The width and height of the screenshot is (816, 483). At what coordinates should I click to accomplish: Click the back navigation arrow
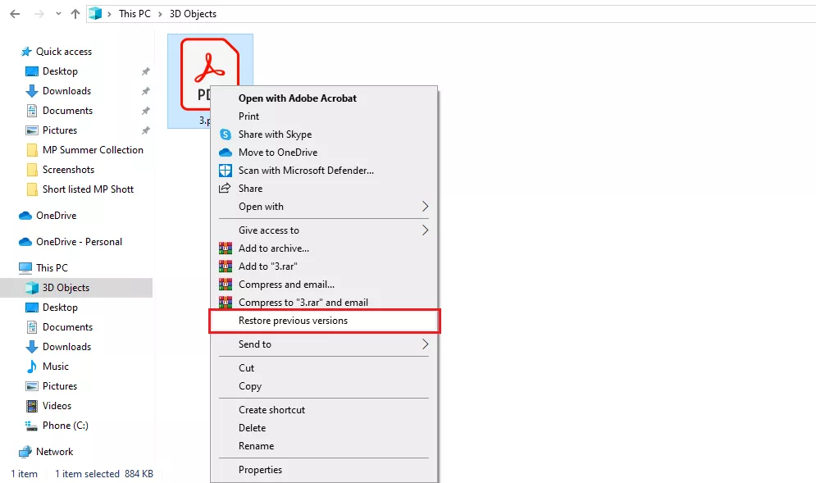click(14, 13)
